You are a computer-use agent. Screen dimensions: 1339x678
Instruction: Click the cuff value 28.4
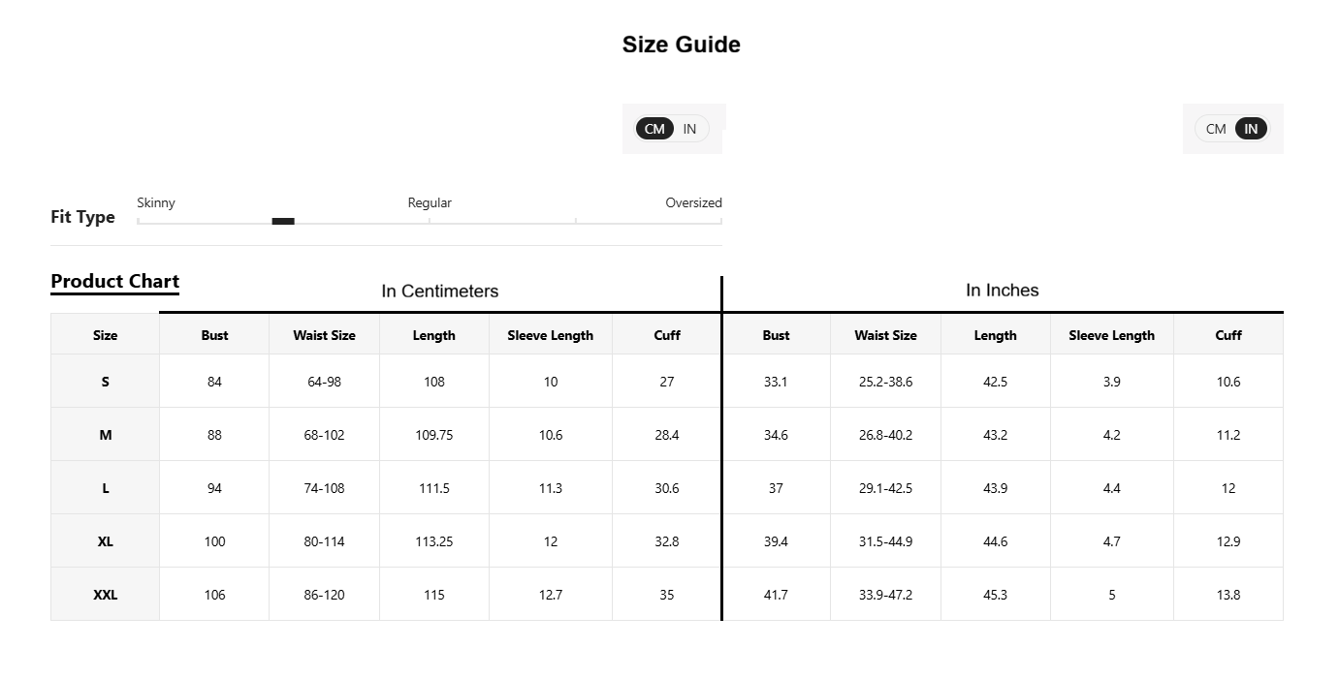click(667, 435)
